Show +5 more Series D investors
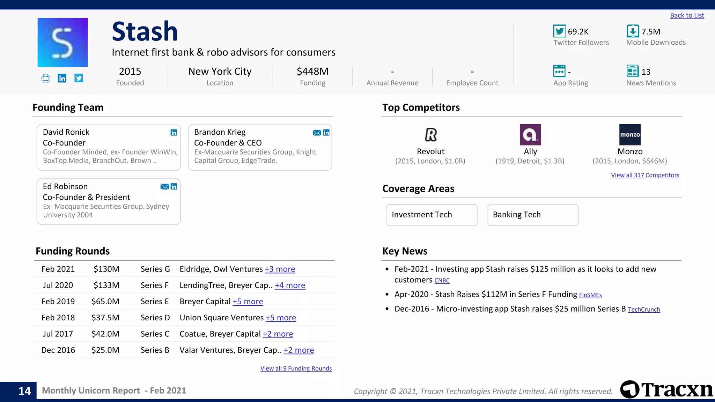Viewport: 715px width, 402px height. [281, 318]
